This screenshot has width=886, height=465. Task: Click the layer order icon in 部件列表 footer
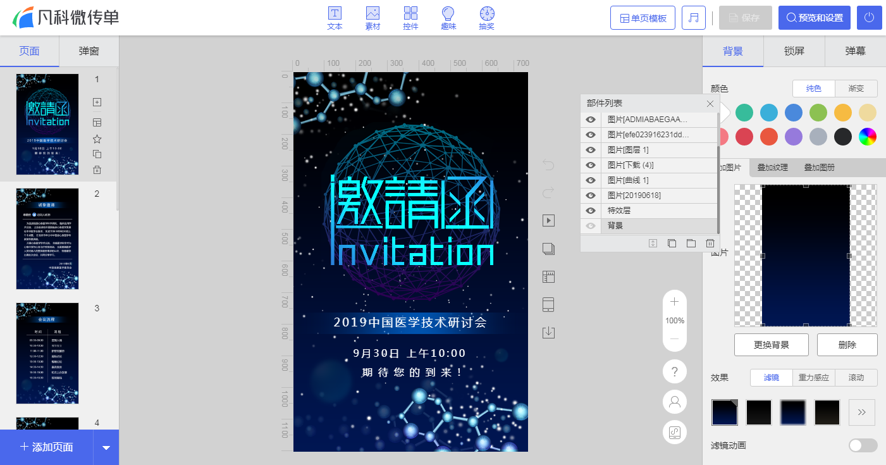click(653, 243)
